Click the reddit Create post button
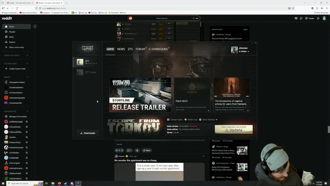This screenshot has width=330, height=186. [309, 18]
